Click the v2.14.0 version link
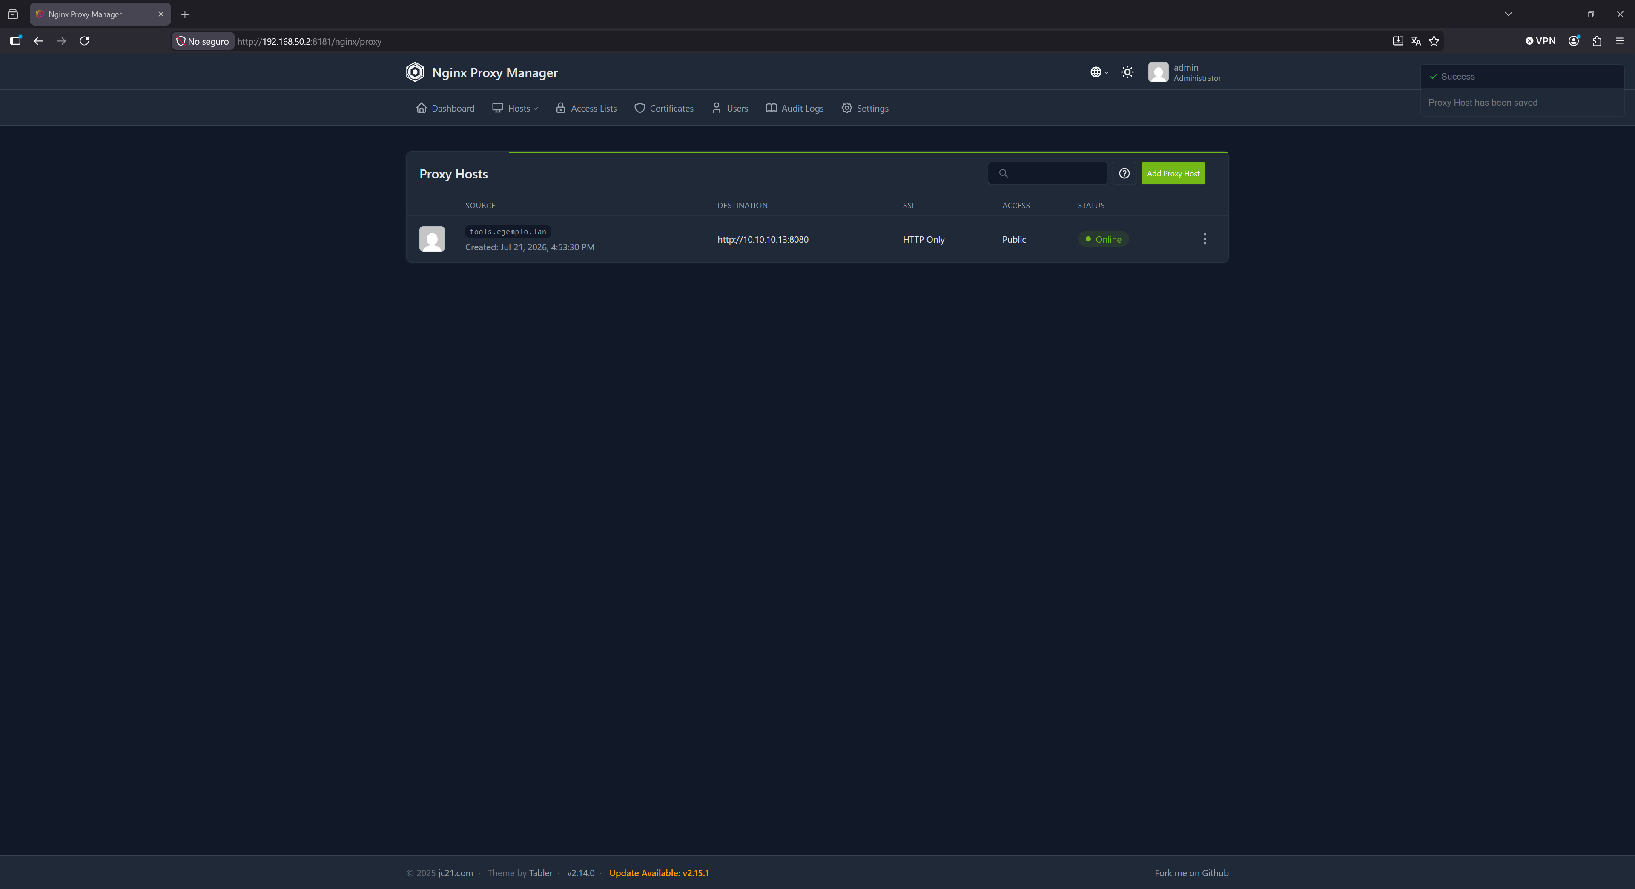Viewport: 1635px width, 889px height. 581,873
